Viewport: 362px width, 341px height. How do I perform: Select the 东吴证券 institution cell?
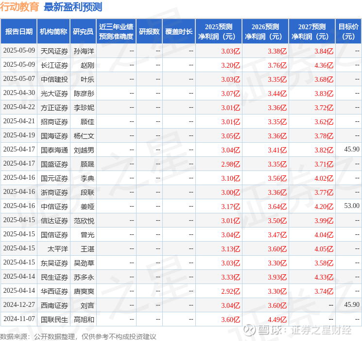click(x=54, y=263)
